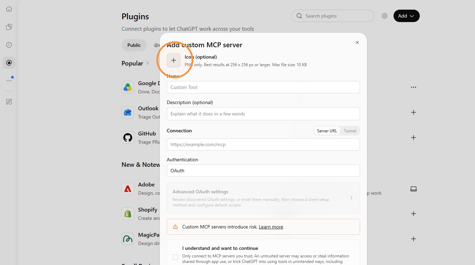This screenshot has height=265, width=475.
Task: Focus the Search plugins field
Action: [x=333, y=16]
